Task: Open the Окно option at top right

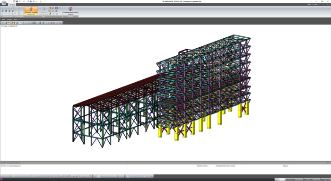Action: click(x=315, y=5)
